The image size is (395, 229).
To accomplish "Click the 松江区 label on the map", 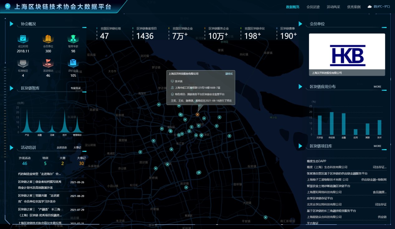I will pyautogui.click(x=134, y=185).
